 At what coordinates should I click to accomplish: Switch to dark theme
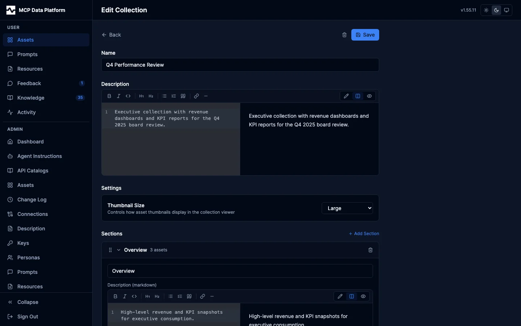click(496, 10)
